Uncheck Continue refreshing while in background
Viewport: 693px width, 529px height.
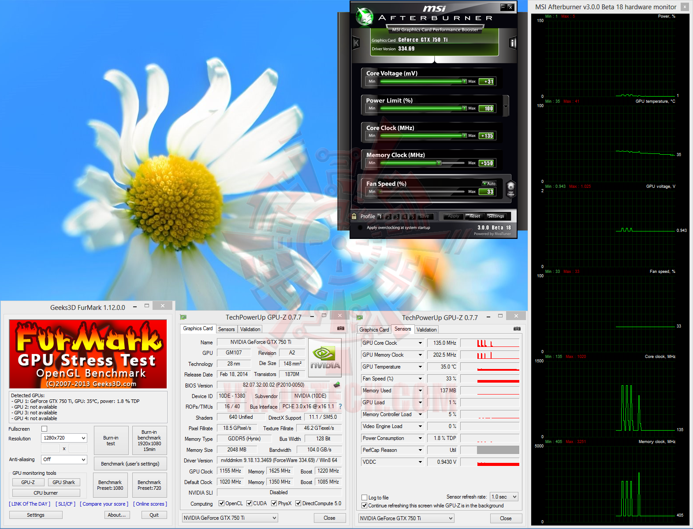pos(365,506)
